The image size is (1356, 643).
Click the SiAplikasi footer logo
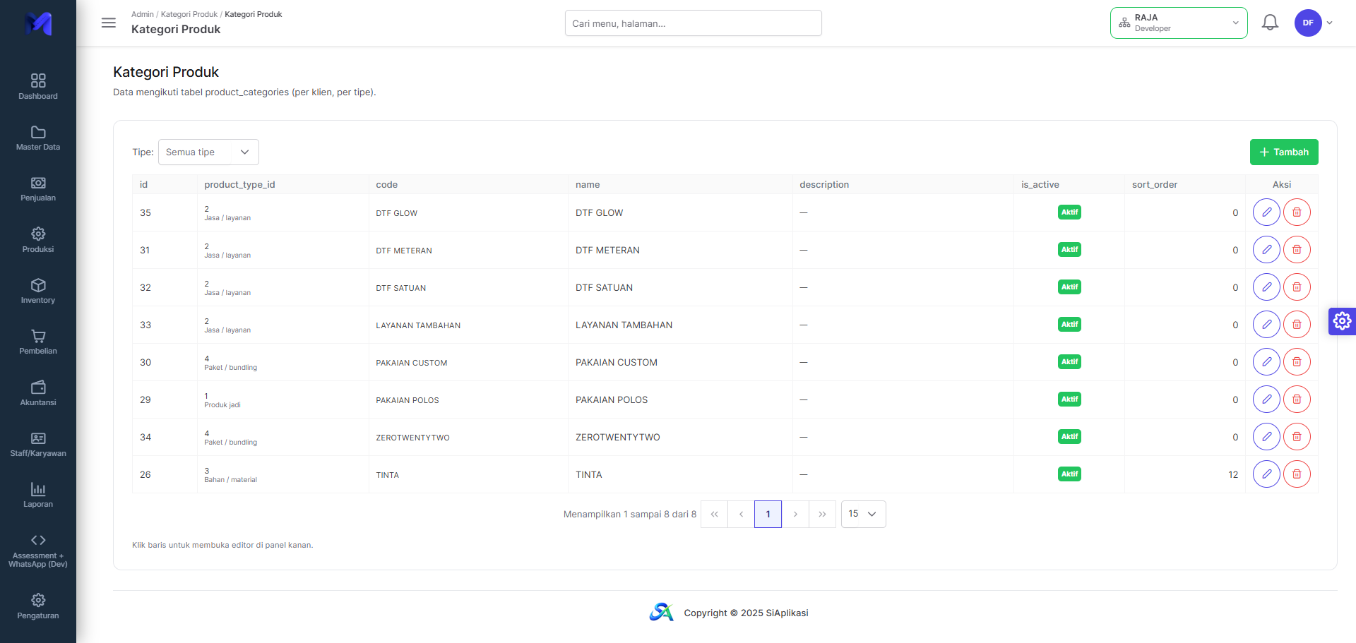point(662,612)
